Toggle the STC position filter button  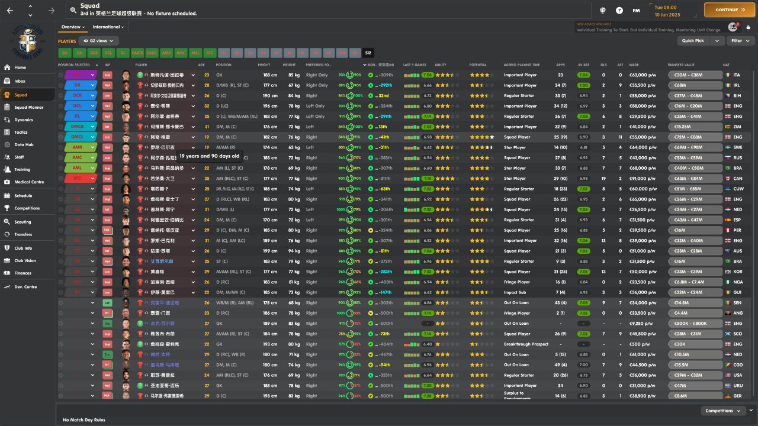click(210, 53)
